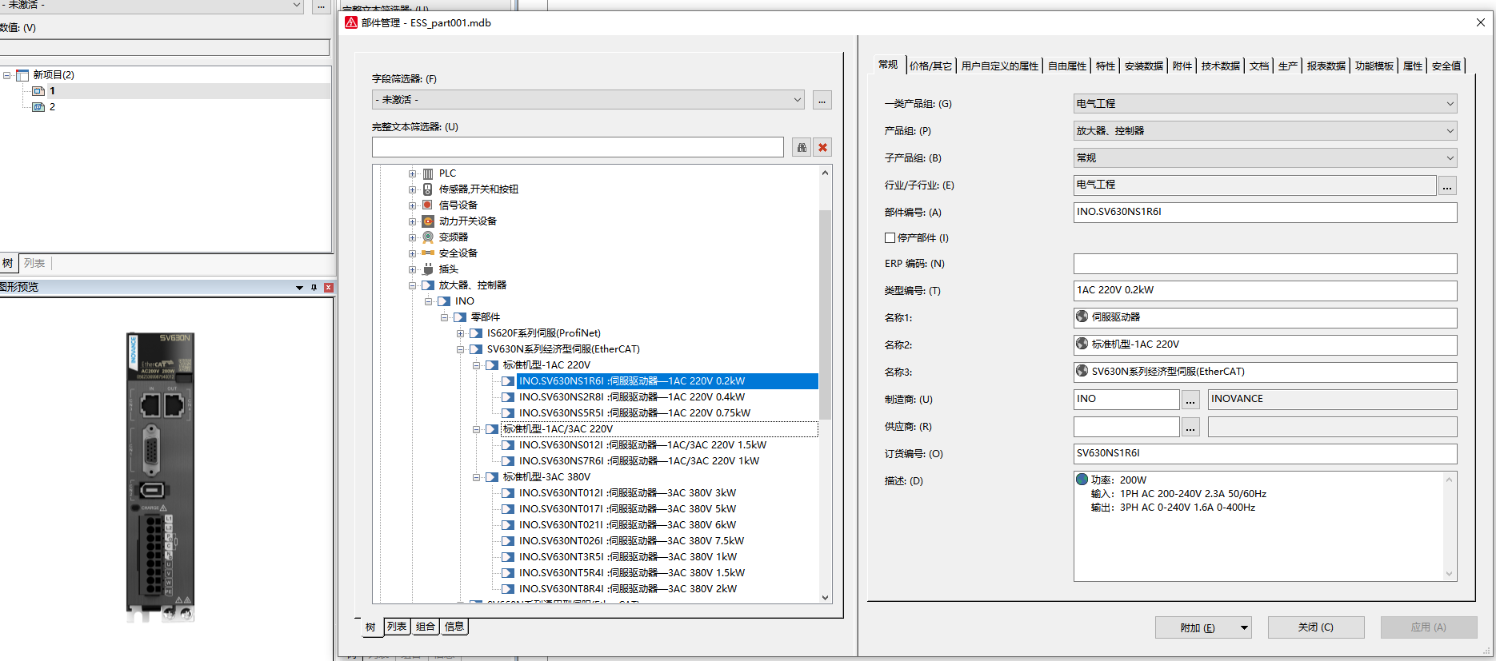Toggle the discontinued part (停产部件) checkbox

[x=890, y=237]
